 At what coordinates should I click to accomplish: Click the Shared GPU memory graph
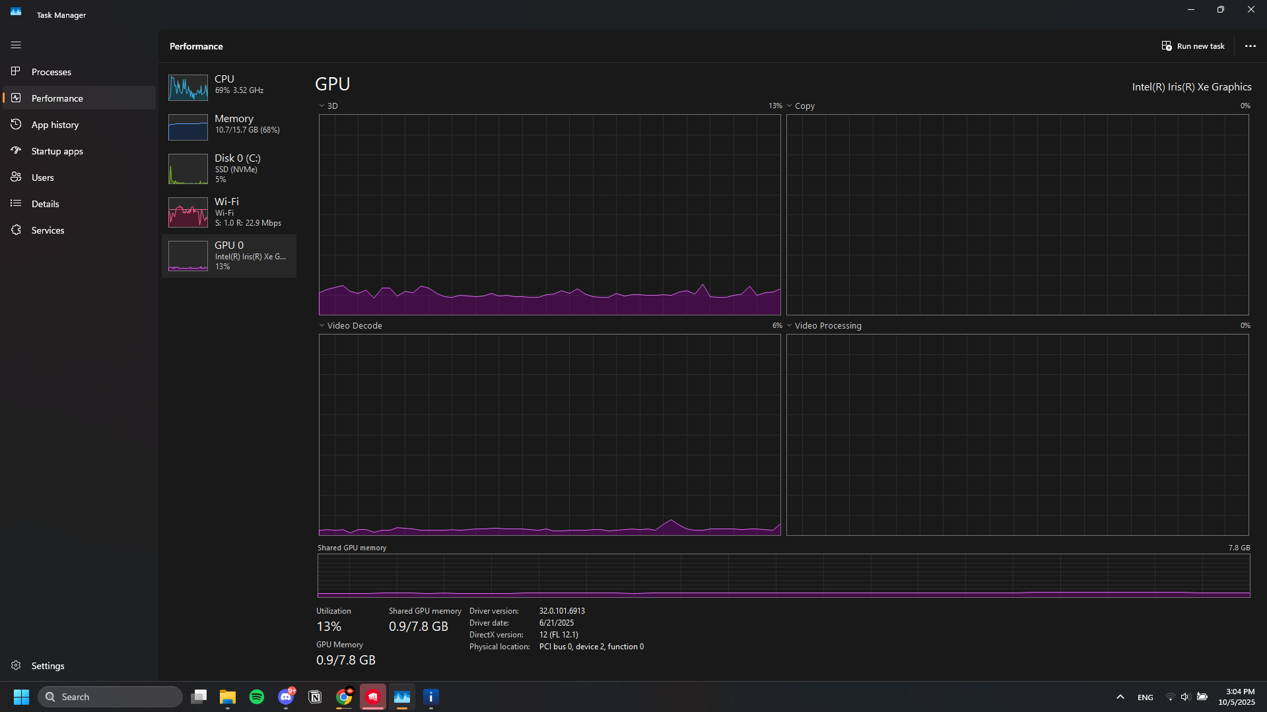784,575
